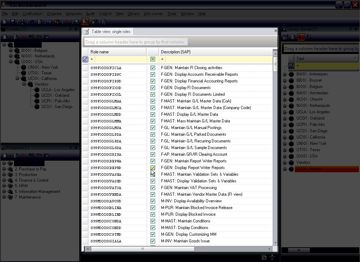
Task: Click the search binoculars icon in Domains panel
Action: pyautogui.click(x=46, y=37)
